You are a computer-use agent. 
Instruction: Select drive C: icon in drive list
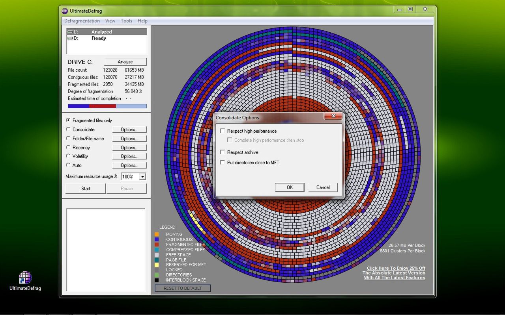[x=70, y=32]
